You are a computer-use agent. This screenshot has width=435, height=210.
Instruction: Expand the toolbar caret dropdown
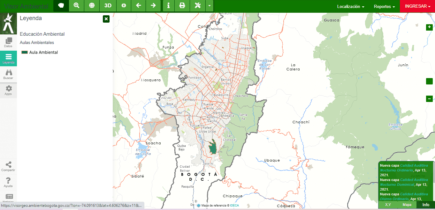209,6
